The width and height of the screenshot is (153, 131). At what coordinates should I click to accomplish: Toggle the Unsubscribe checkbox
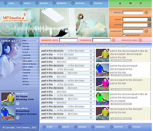click(x=124, y=35)
